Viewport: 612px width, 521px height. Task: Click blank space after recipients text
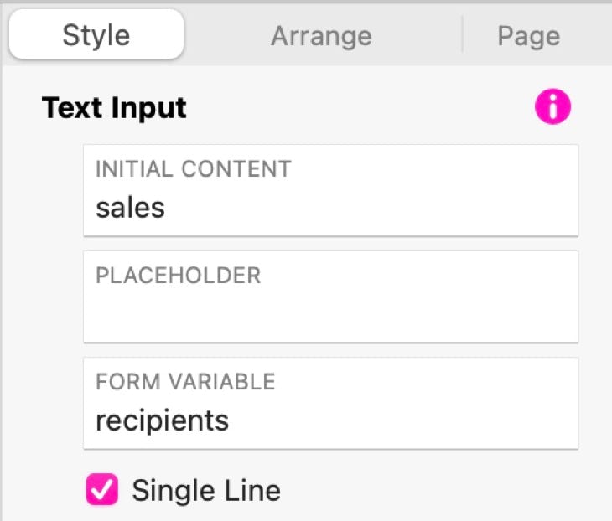tap(402, 421)
